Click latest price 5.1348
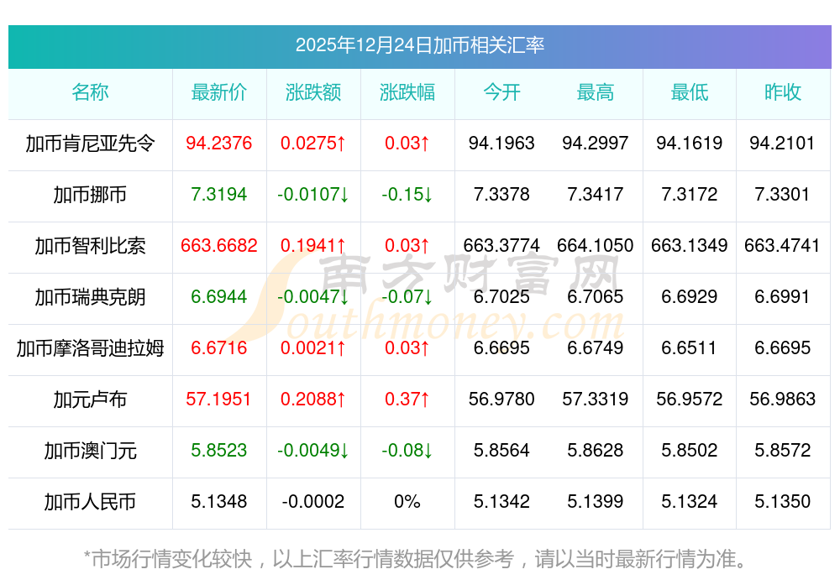Image resolution: width=840 pixels, height=585 pixels. pos(219,502)
